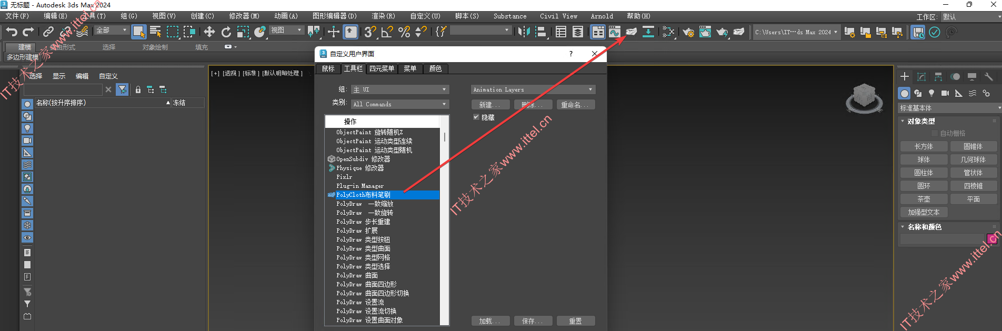Toggle eye-icon hidden objects filter in explorer
This screenshot has height=331, width=1002.
coord(27,237)
